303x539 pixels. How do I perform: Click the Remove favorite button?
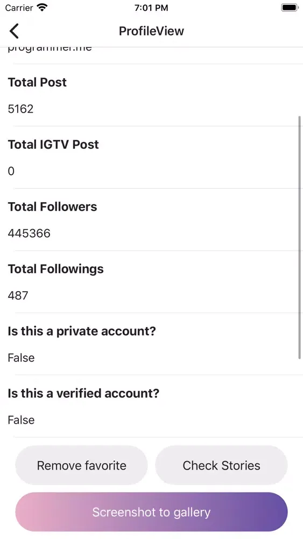81,466
